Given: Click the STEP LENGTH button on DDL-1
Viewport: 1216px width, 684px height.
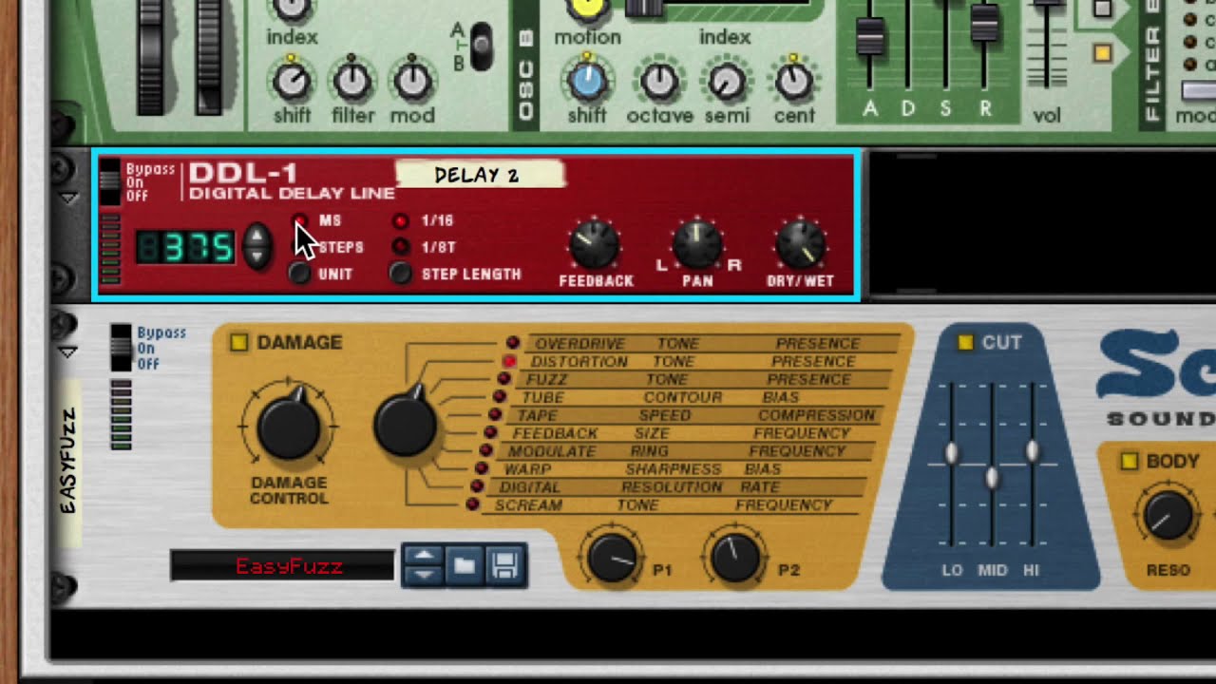Looking at the screenshot, I should [401, 274].
